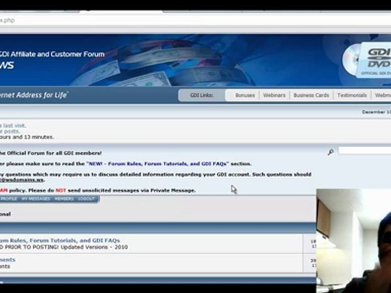391x293 pixels.
Task: Click the wsdomains.ws email link
Action: (22, 180)
